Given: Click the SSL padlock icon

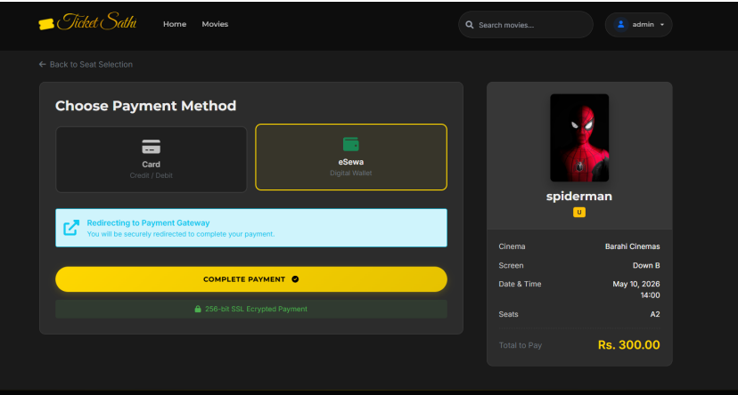Looking at the screenshot, I should 198,309.
